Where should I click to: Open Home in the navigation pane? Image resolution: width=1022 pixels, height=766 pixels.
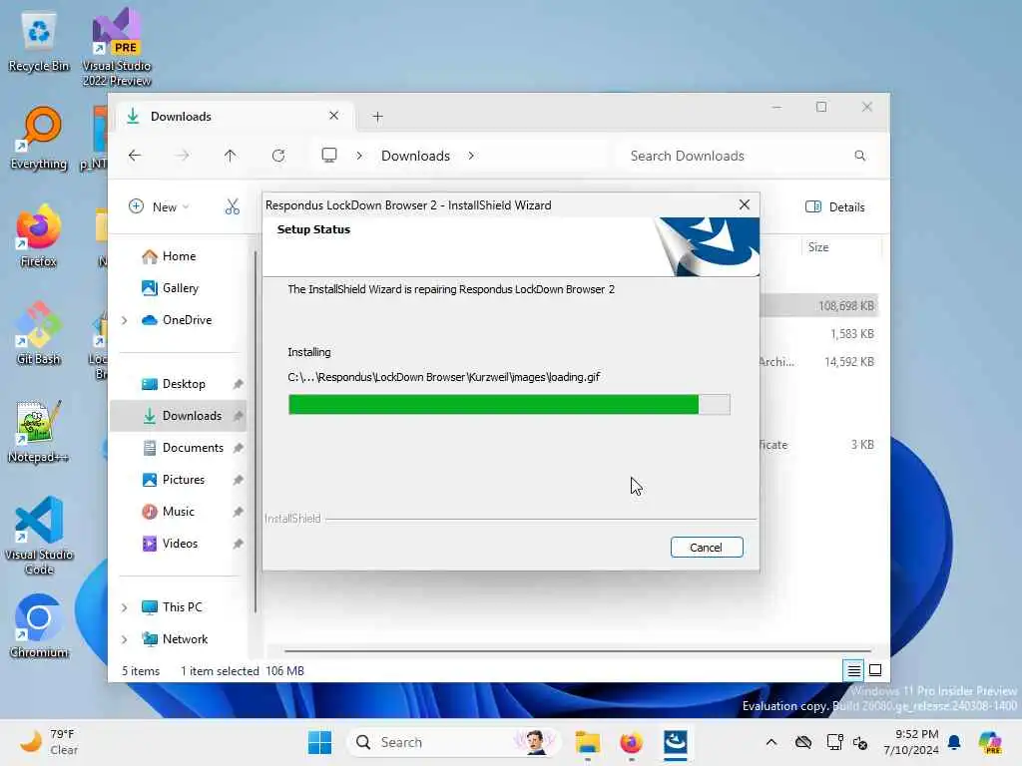(x=178, y=256)
